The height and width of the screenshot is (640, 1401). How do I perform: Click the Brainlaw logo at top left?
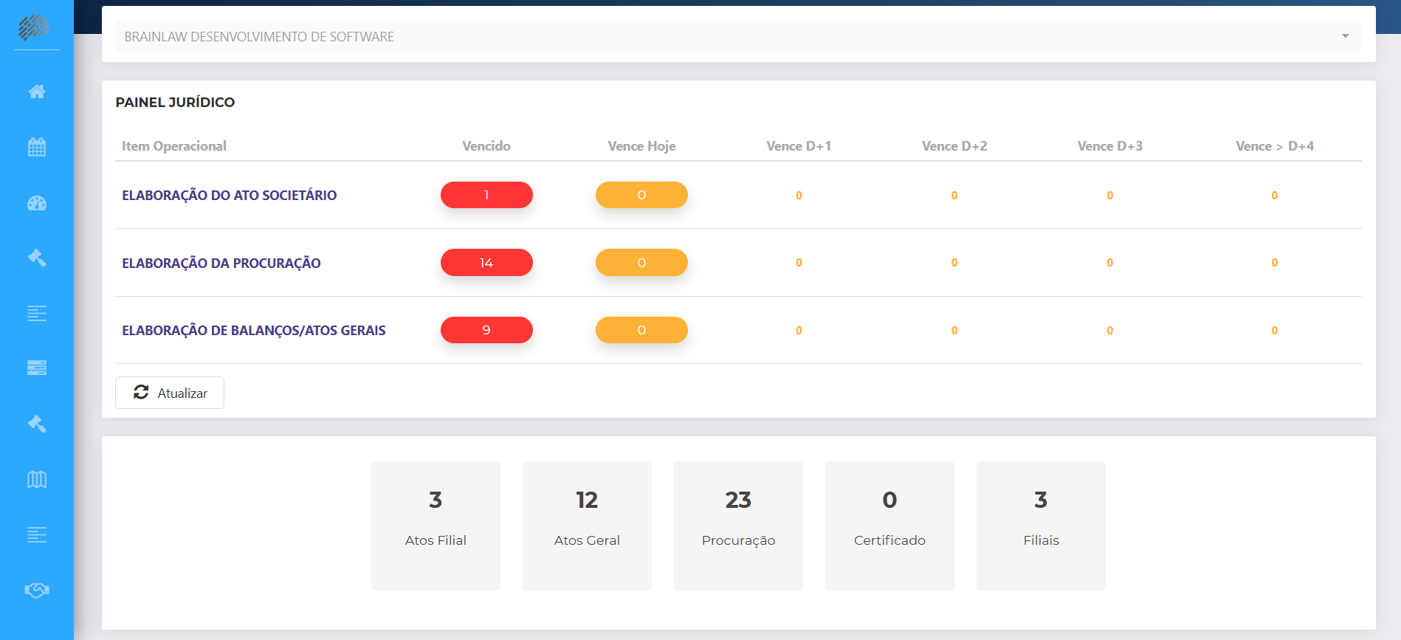pos(34,27)
